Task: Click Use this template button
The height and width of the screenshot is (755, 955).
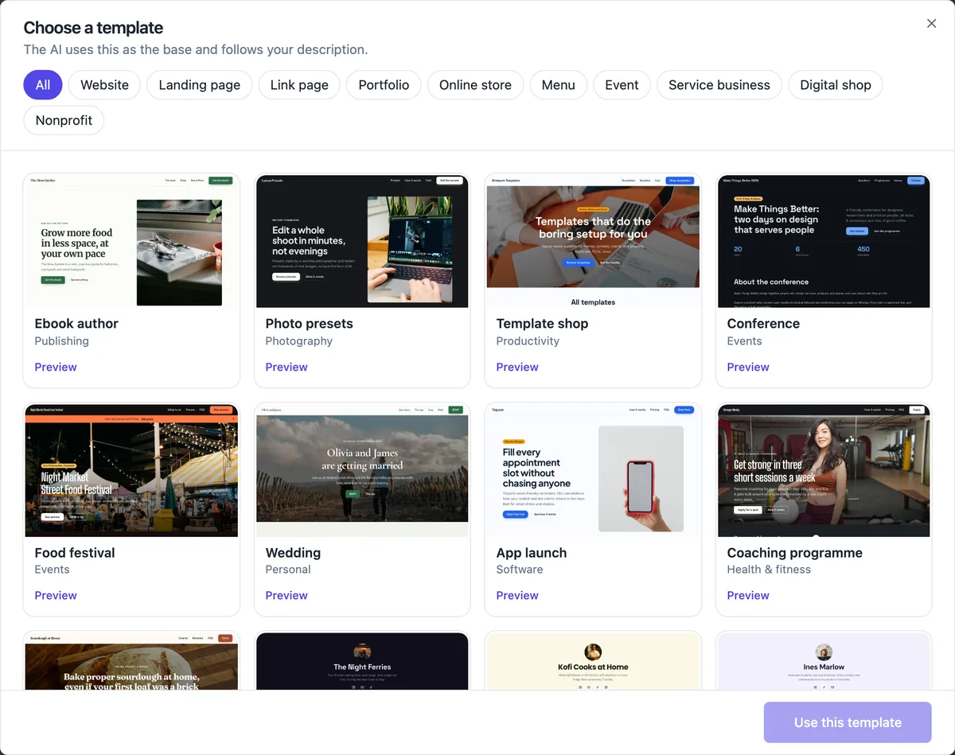Action: (x=848, y=722)
